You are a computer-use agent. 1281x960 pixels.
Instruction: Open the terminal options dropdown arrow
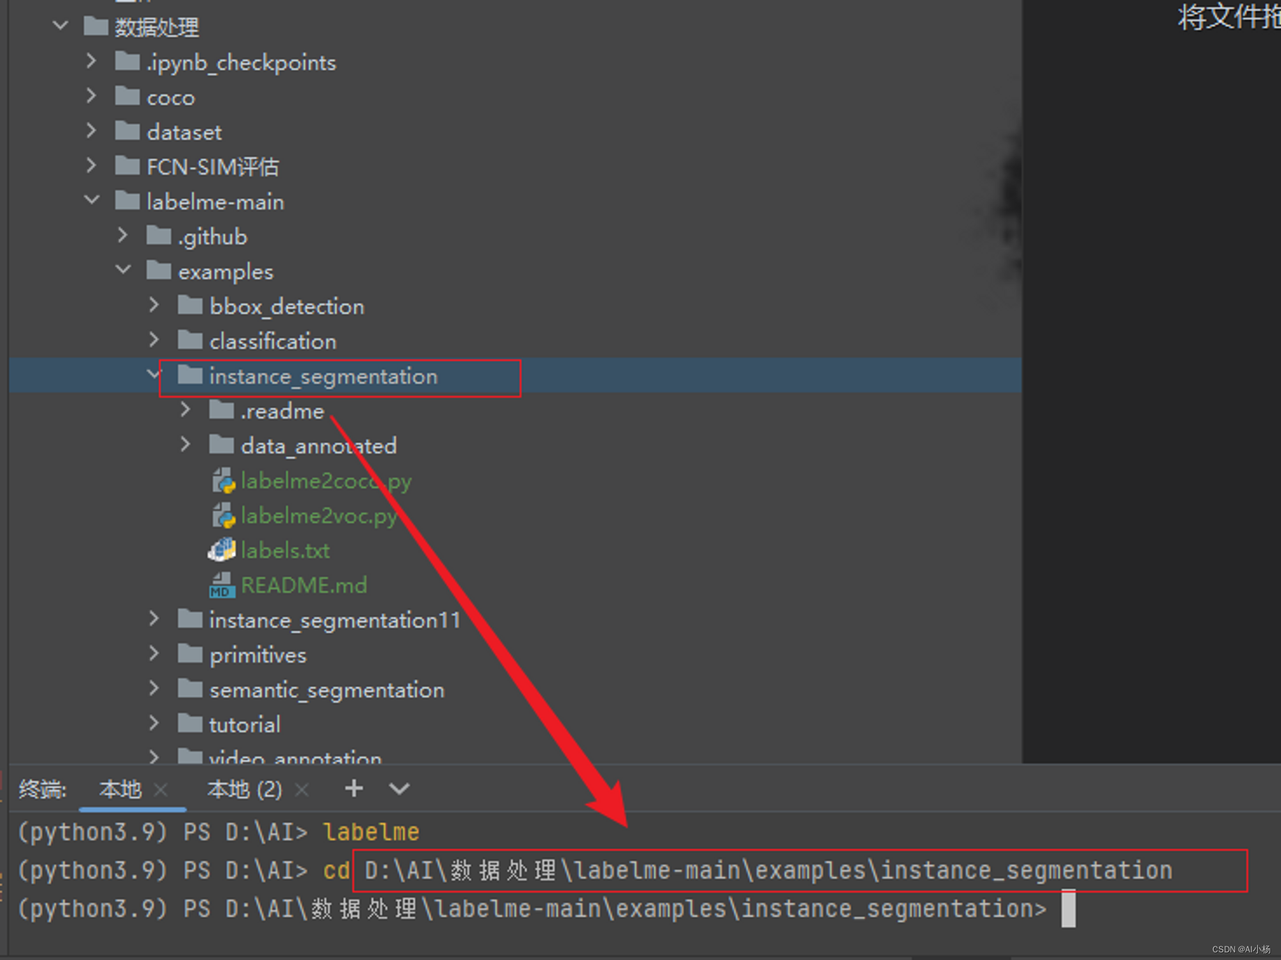coord(399,789)
